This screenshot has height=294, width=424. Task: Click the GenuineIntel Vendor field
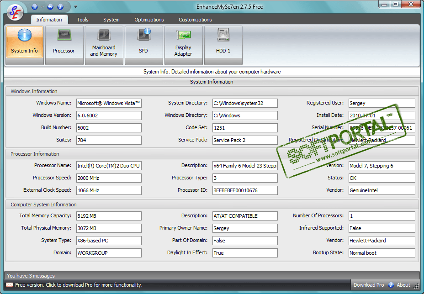(x=382, y=190)
